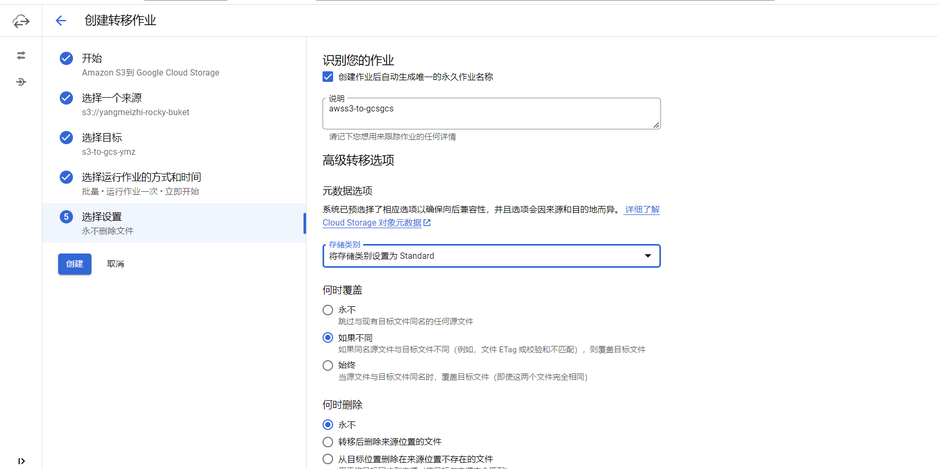Click the 识别您的作业 heading
938x469 pixels.
(358, 60)
